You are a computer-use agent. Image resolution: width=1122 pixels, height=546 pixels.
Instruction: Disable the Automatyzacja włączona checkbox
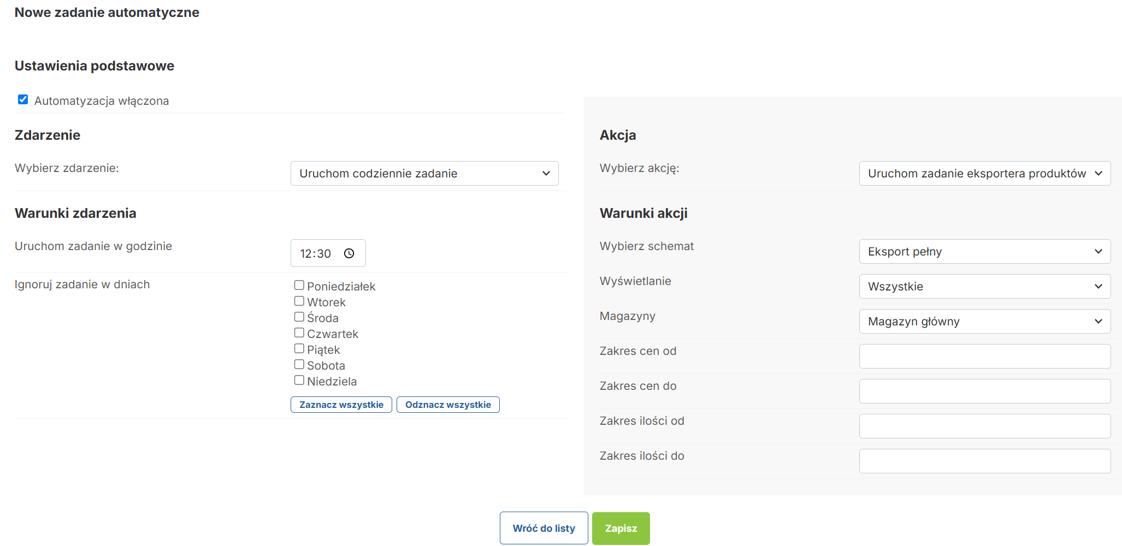click(x=23, y=99)
